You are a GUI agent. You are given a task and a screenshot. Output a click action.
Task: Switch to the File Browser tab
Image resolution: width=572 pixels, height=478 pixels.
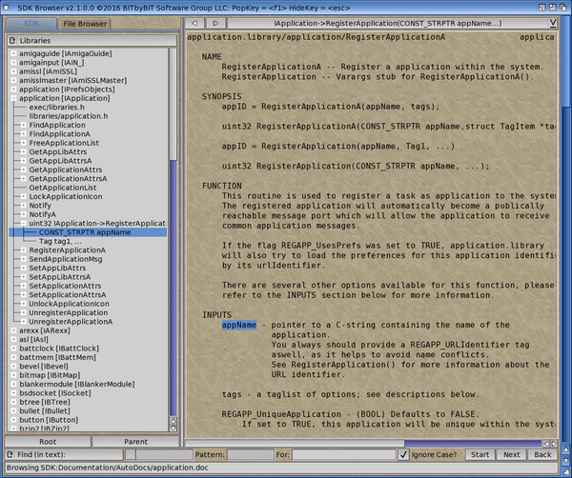tap(86, 22)
